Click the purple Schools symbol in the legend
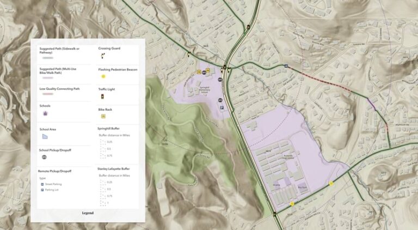Viewport: 418px width, 230px height. pyautogui.click(x=45, y=113)
